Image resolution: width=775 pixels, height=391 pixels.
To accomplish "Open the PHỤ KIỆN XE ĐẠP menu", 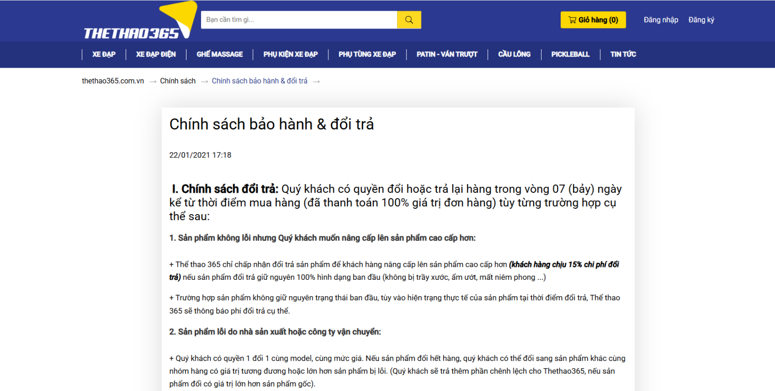I will tap(290, 54).
